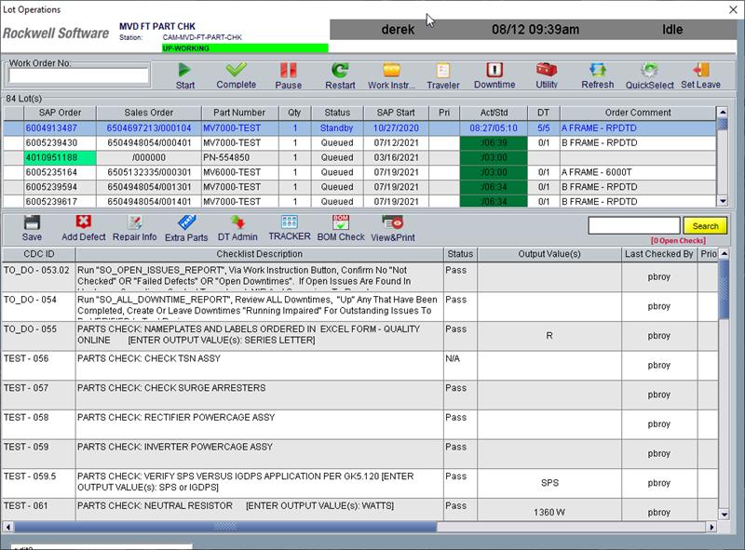Viewport: 745px width, 550px height.
Task: Select checklist row TEST - 059.5
Action: click(x=359, y=483)
